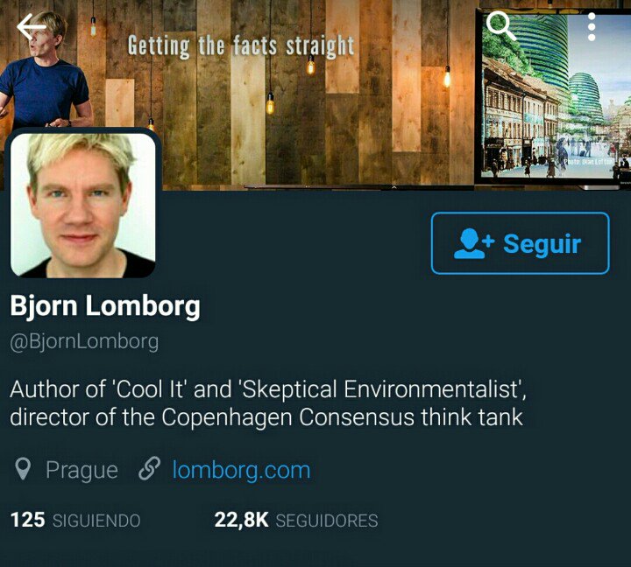Open the search magnifier icon
Viewport: 631px width, 567px height.
(x=500, y=25)
